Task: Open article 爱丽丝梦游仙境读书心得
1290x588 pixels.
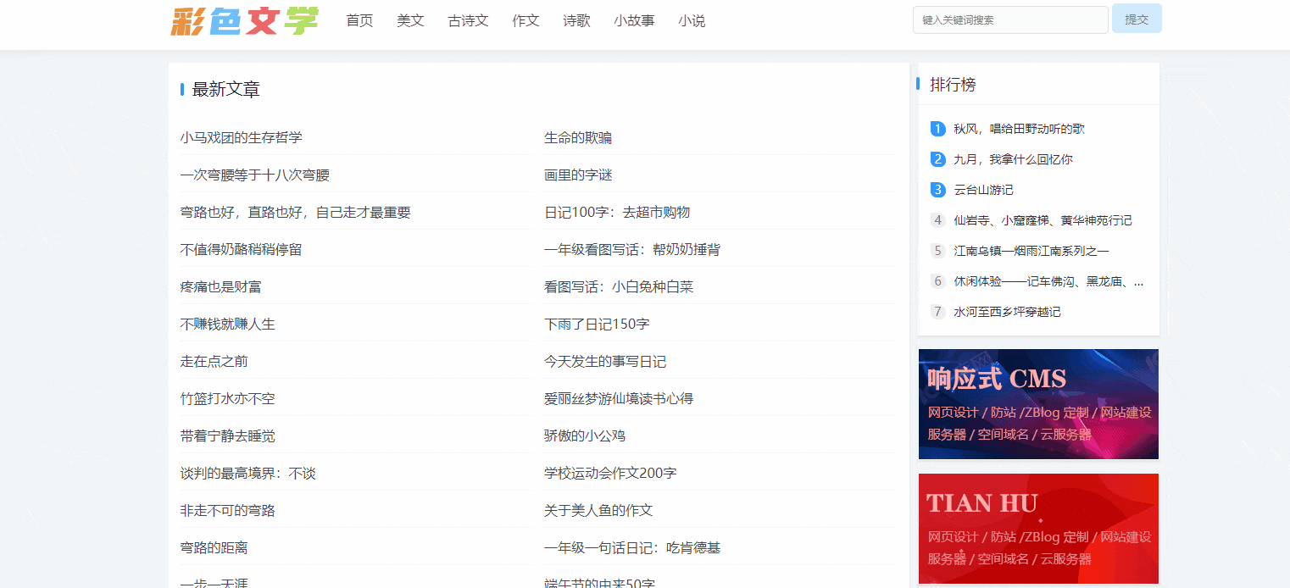Action: click(620, 398)
